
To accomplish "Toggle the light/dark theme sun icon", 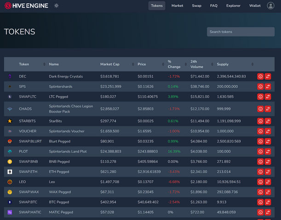I will pyautogui.click(x=56, y=5).
